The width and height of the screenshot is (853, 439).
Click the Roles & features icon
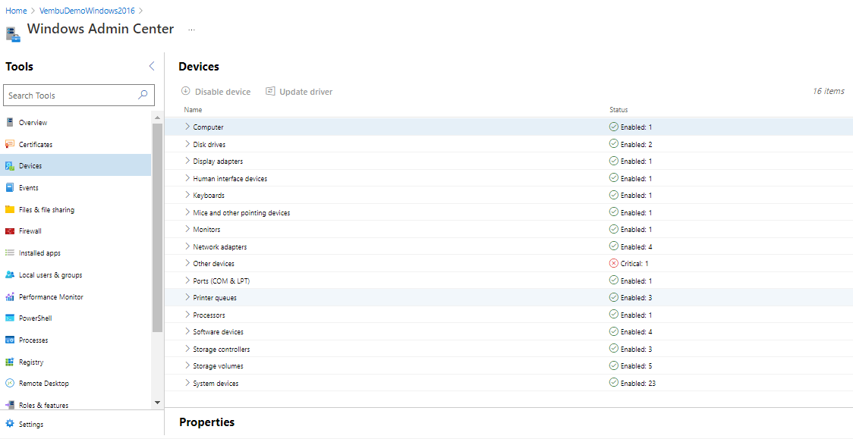9,405
